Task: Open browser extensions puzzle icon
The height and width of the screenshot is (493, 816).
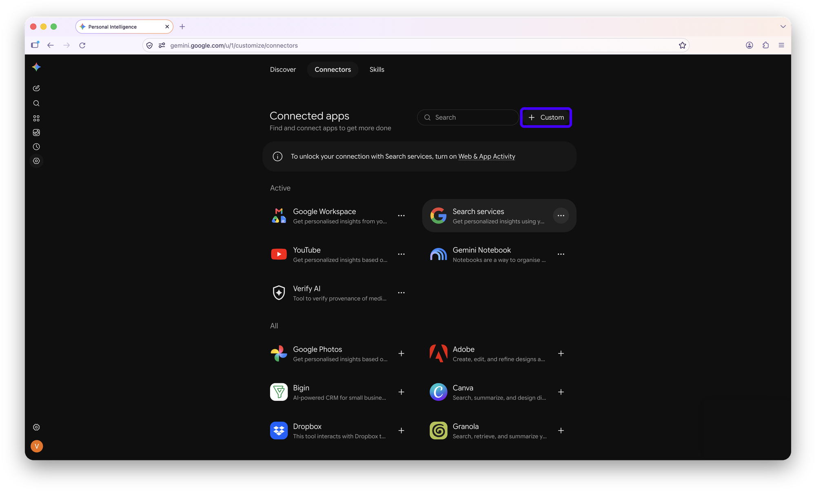Action: click(765, 45)
